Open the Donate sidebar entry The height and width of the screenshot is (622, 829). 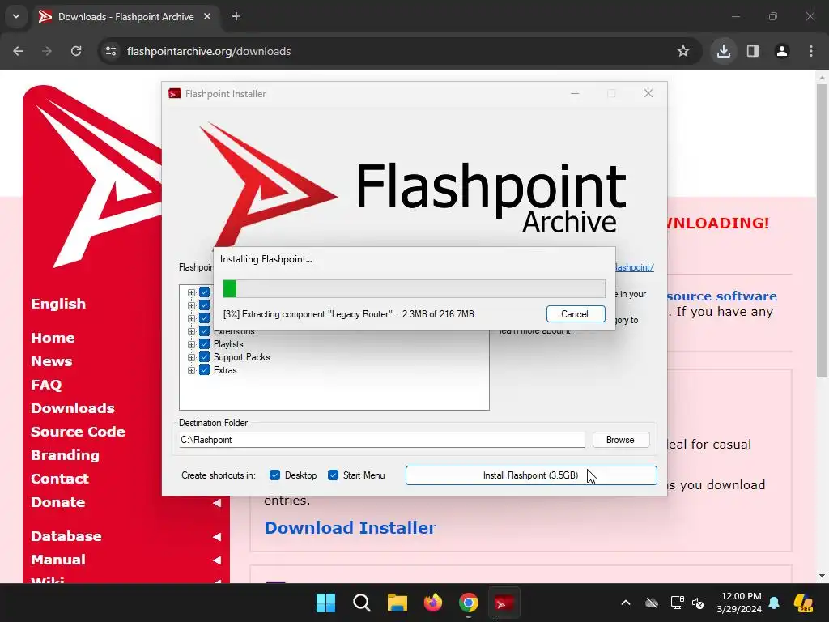57,502
